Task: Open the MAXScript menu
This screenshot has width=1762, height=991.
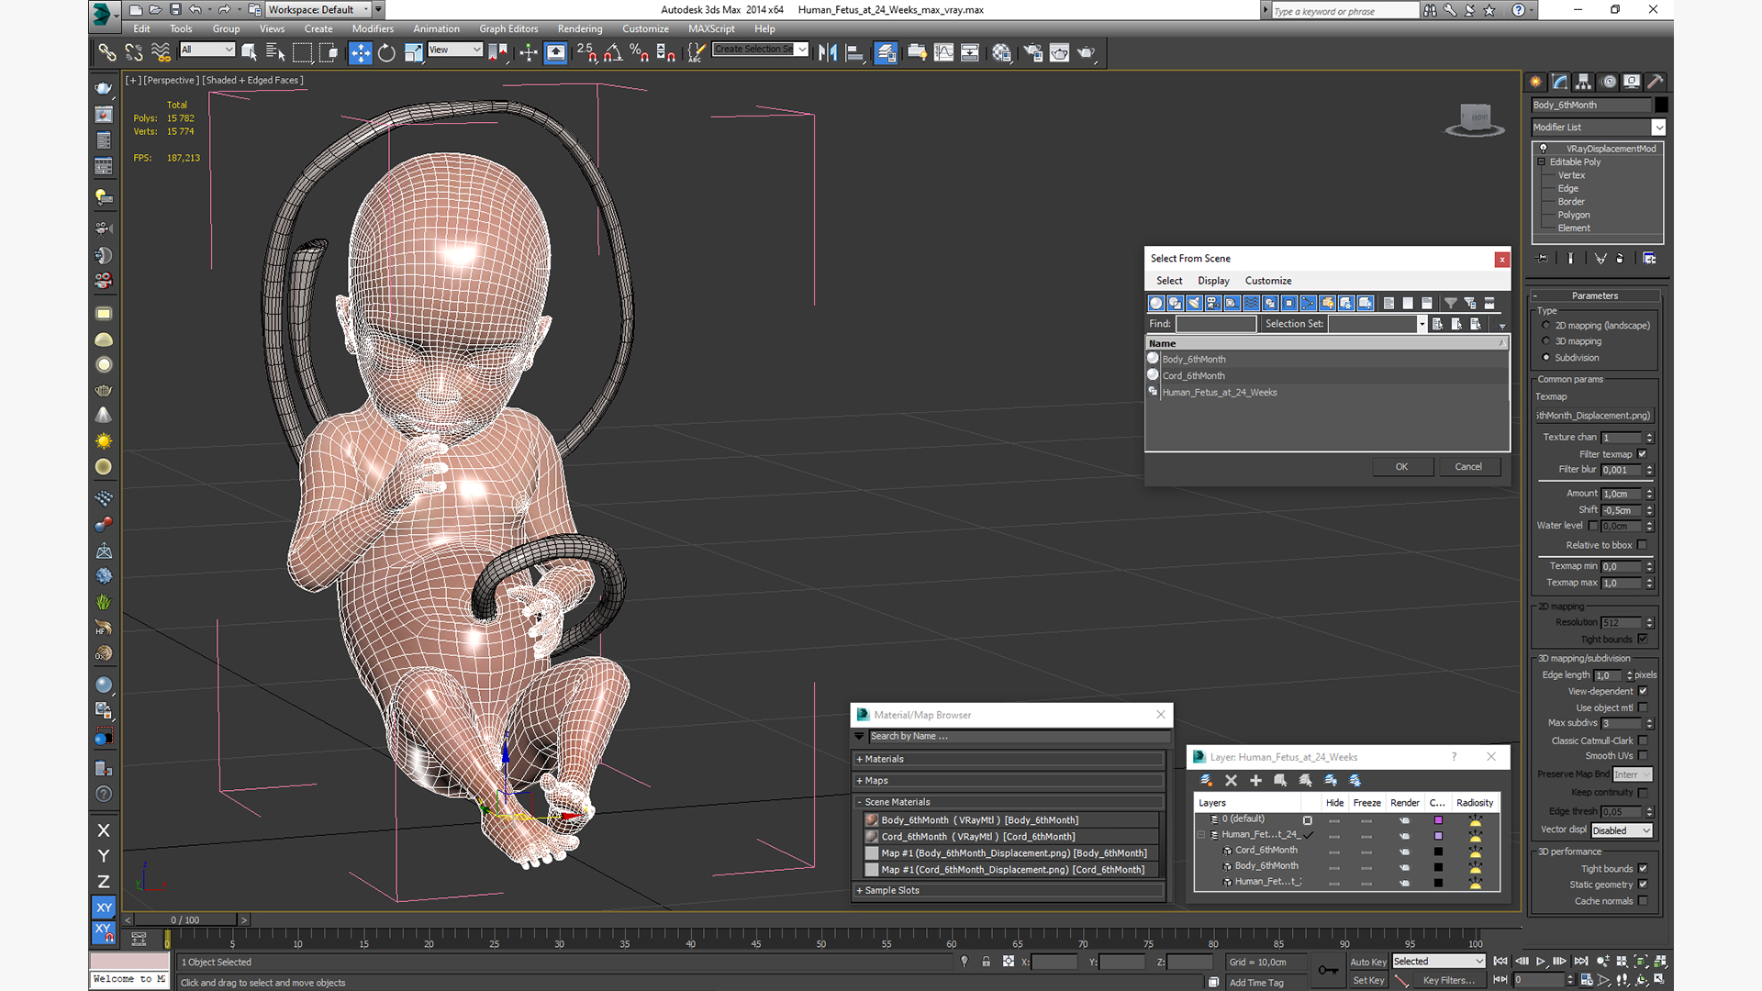Action: coord(711,28)
